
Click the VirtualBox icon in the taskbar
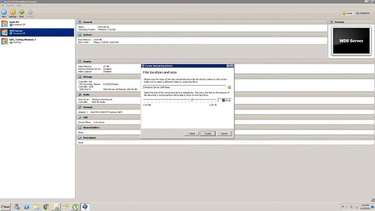[85, 207]
